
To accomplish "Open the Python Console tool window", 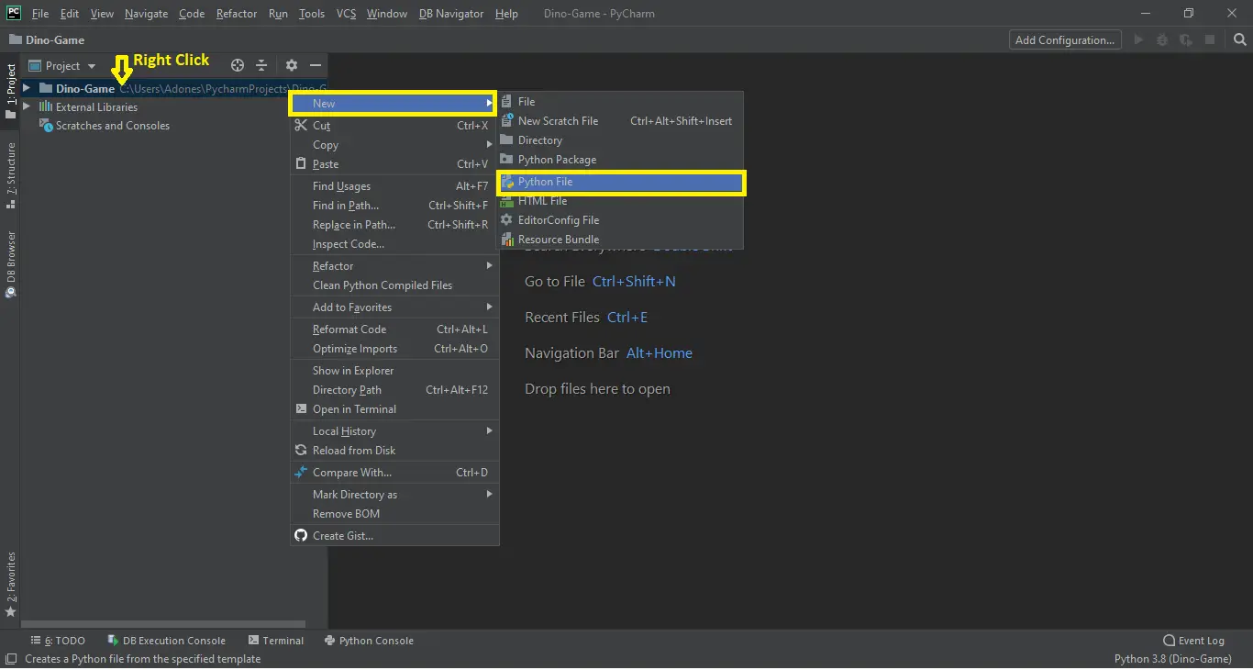I will [369, 641].
